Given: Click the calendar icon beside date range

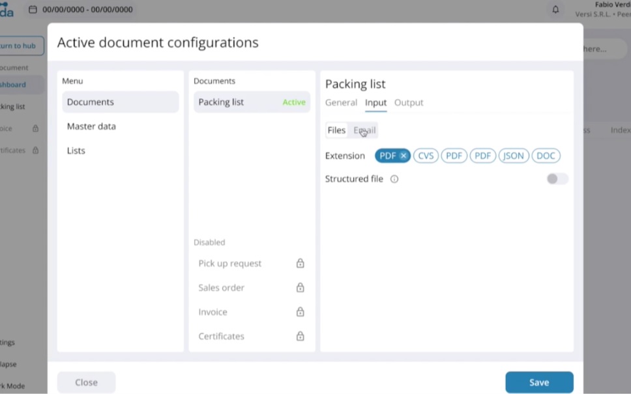Looking at the screenshot, I should pos(33,10).
